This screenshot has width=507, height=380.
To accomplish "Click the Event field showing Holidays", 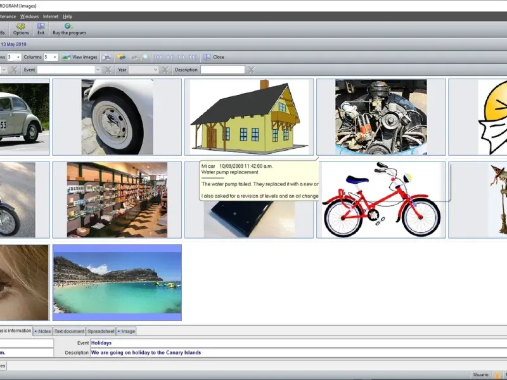I will [x=298, y=343].
